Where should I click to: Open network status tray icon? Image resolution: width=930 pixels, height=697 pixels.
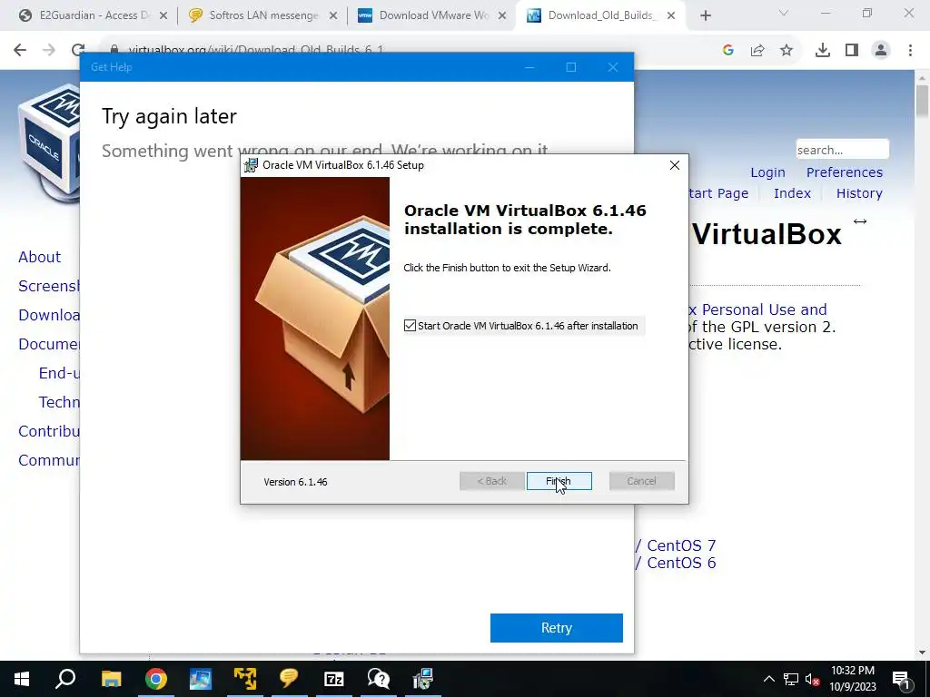pyautogui.click(x=791, y=679)
